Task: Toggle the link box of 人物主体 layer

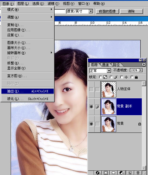Action: click(x=97, y=89)
